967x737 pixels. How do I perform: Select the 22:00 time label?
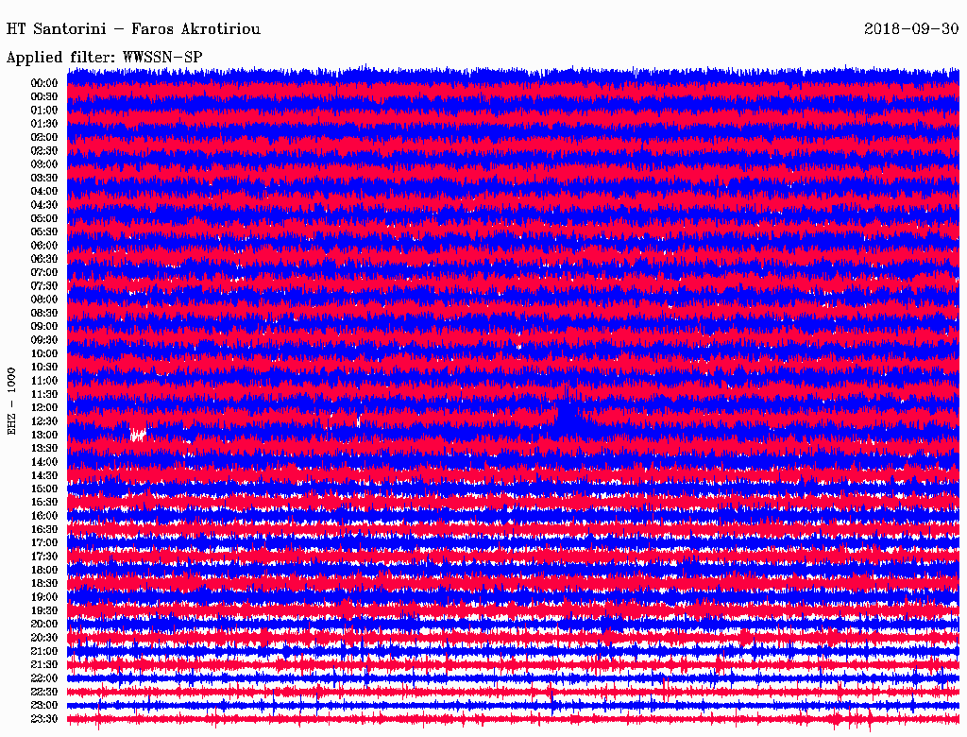coord(44,677)
